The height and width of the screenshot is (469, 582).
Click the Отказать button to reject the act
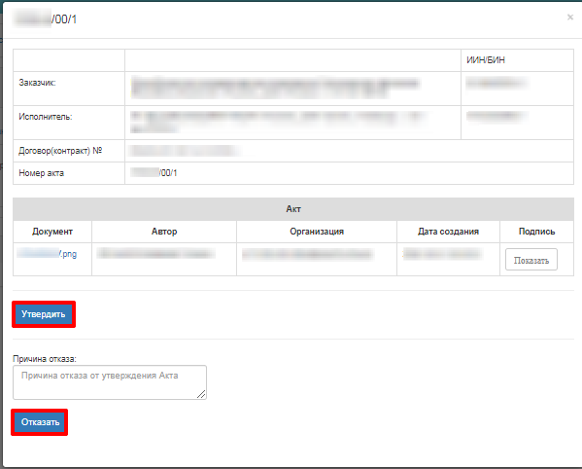pyautogui.click(x=40, y=422)
